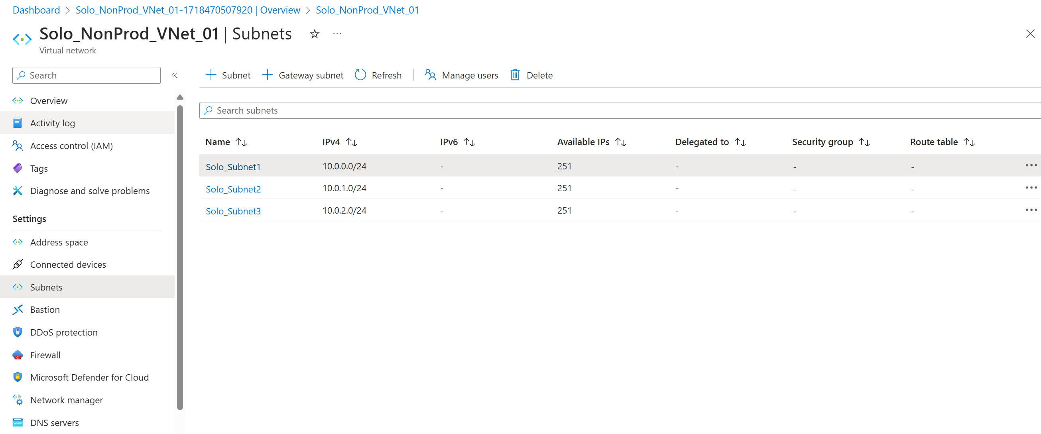Open Firewall settings
The image size is (1041, 434).
(x=87, y=355)
